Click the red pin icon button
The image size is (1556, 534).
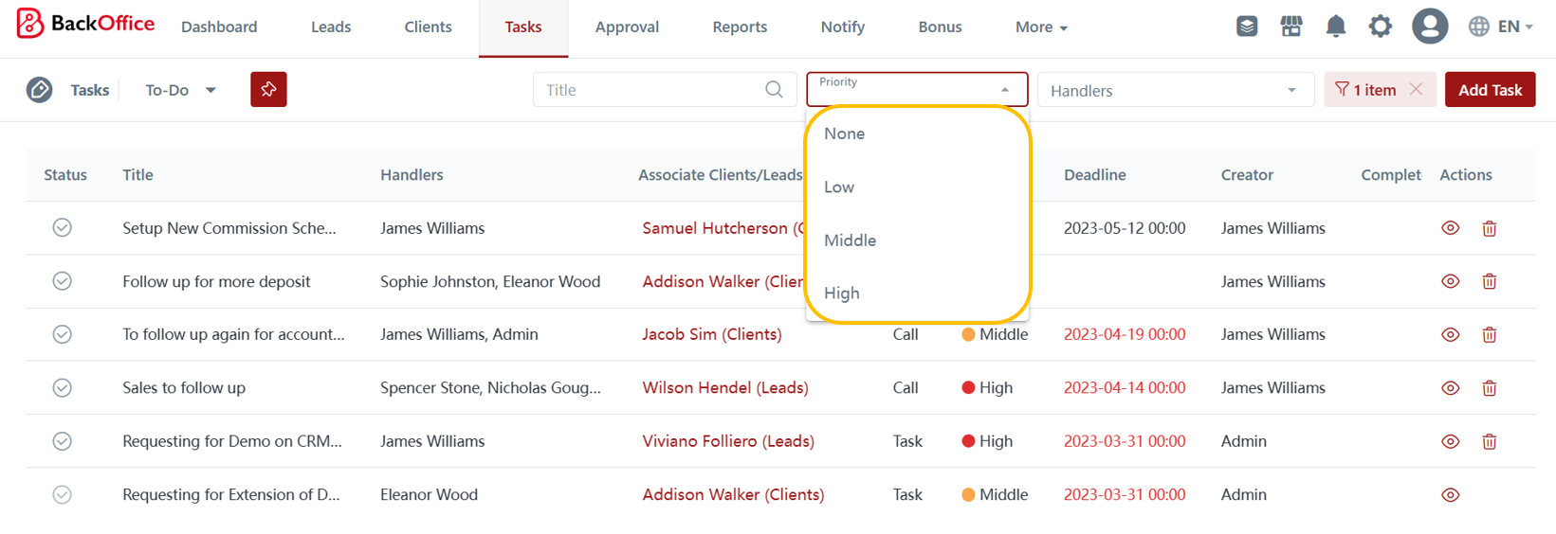[268, 90]
